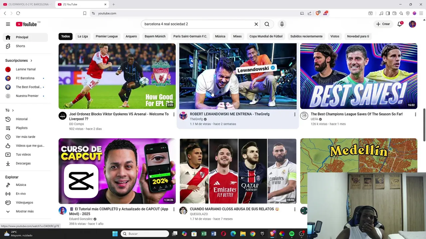
Task: Open the DD Comps channel avatar
Action: point(63,116)
